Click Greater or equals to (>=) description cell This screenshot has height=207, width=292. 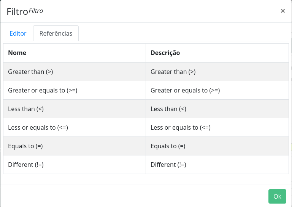pos(217,90)
